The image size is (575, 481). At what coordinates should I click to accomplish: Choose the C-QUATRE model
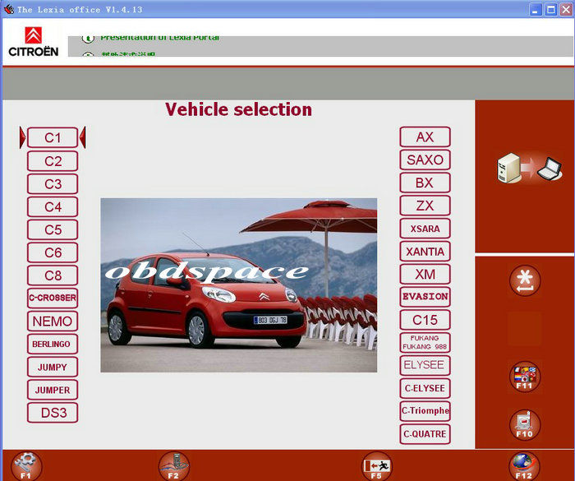coord(425,434)
